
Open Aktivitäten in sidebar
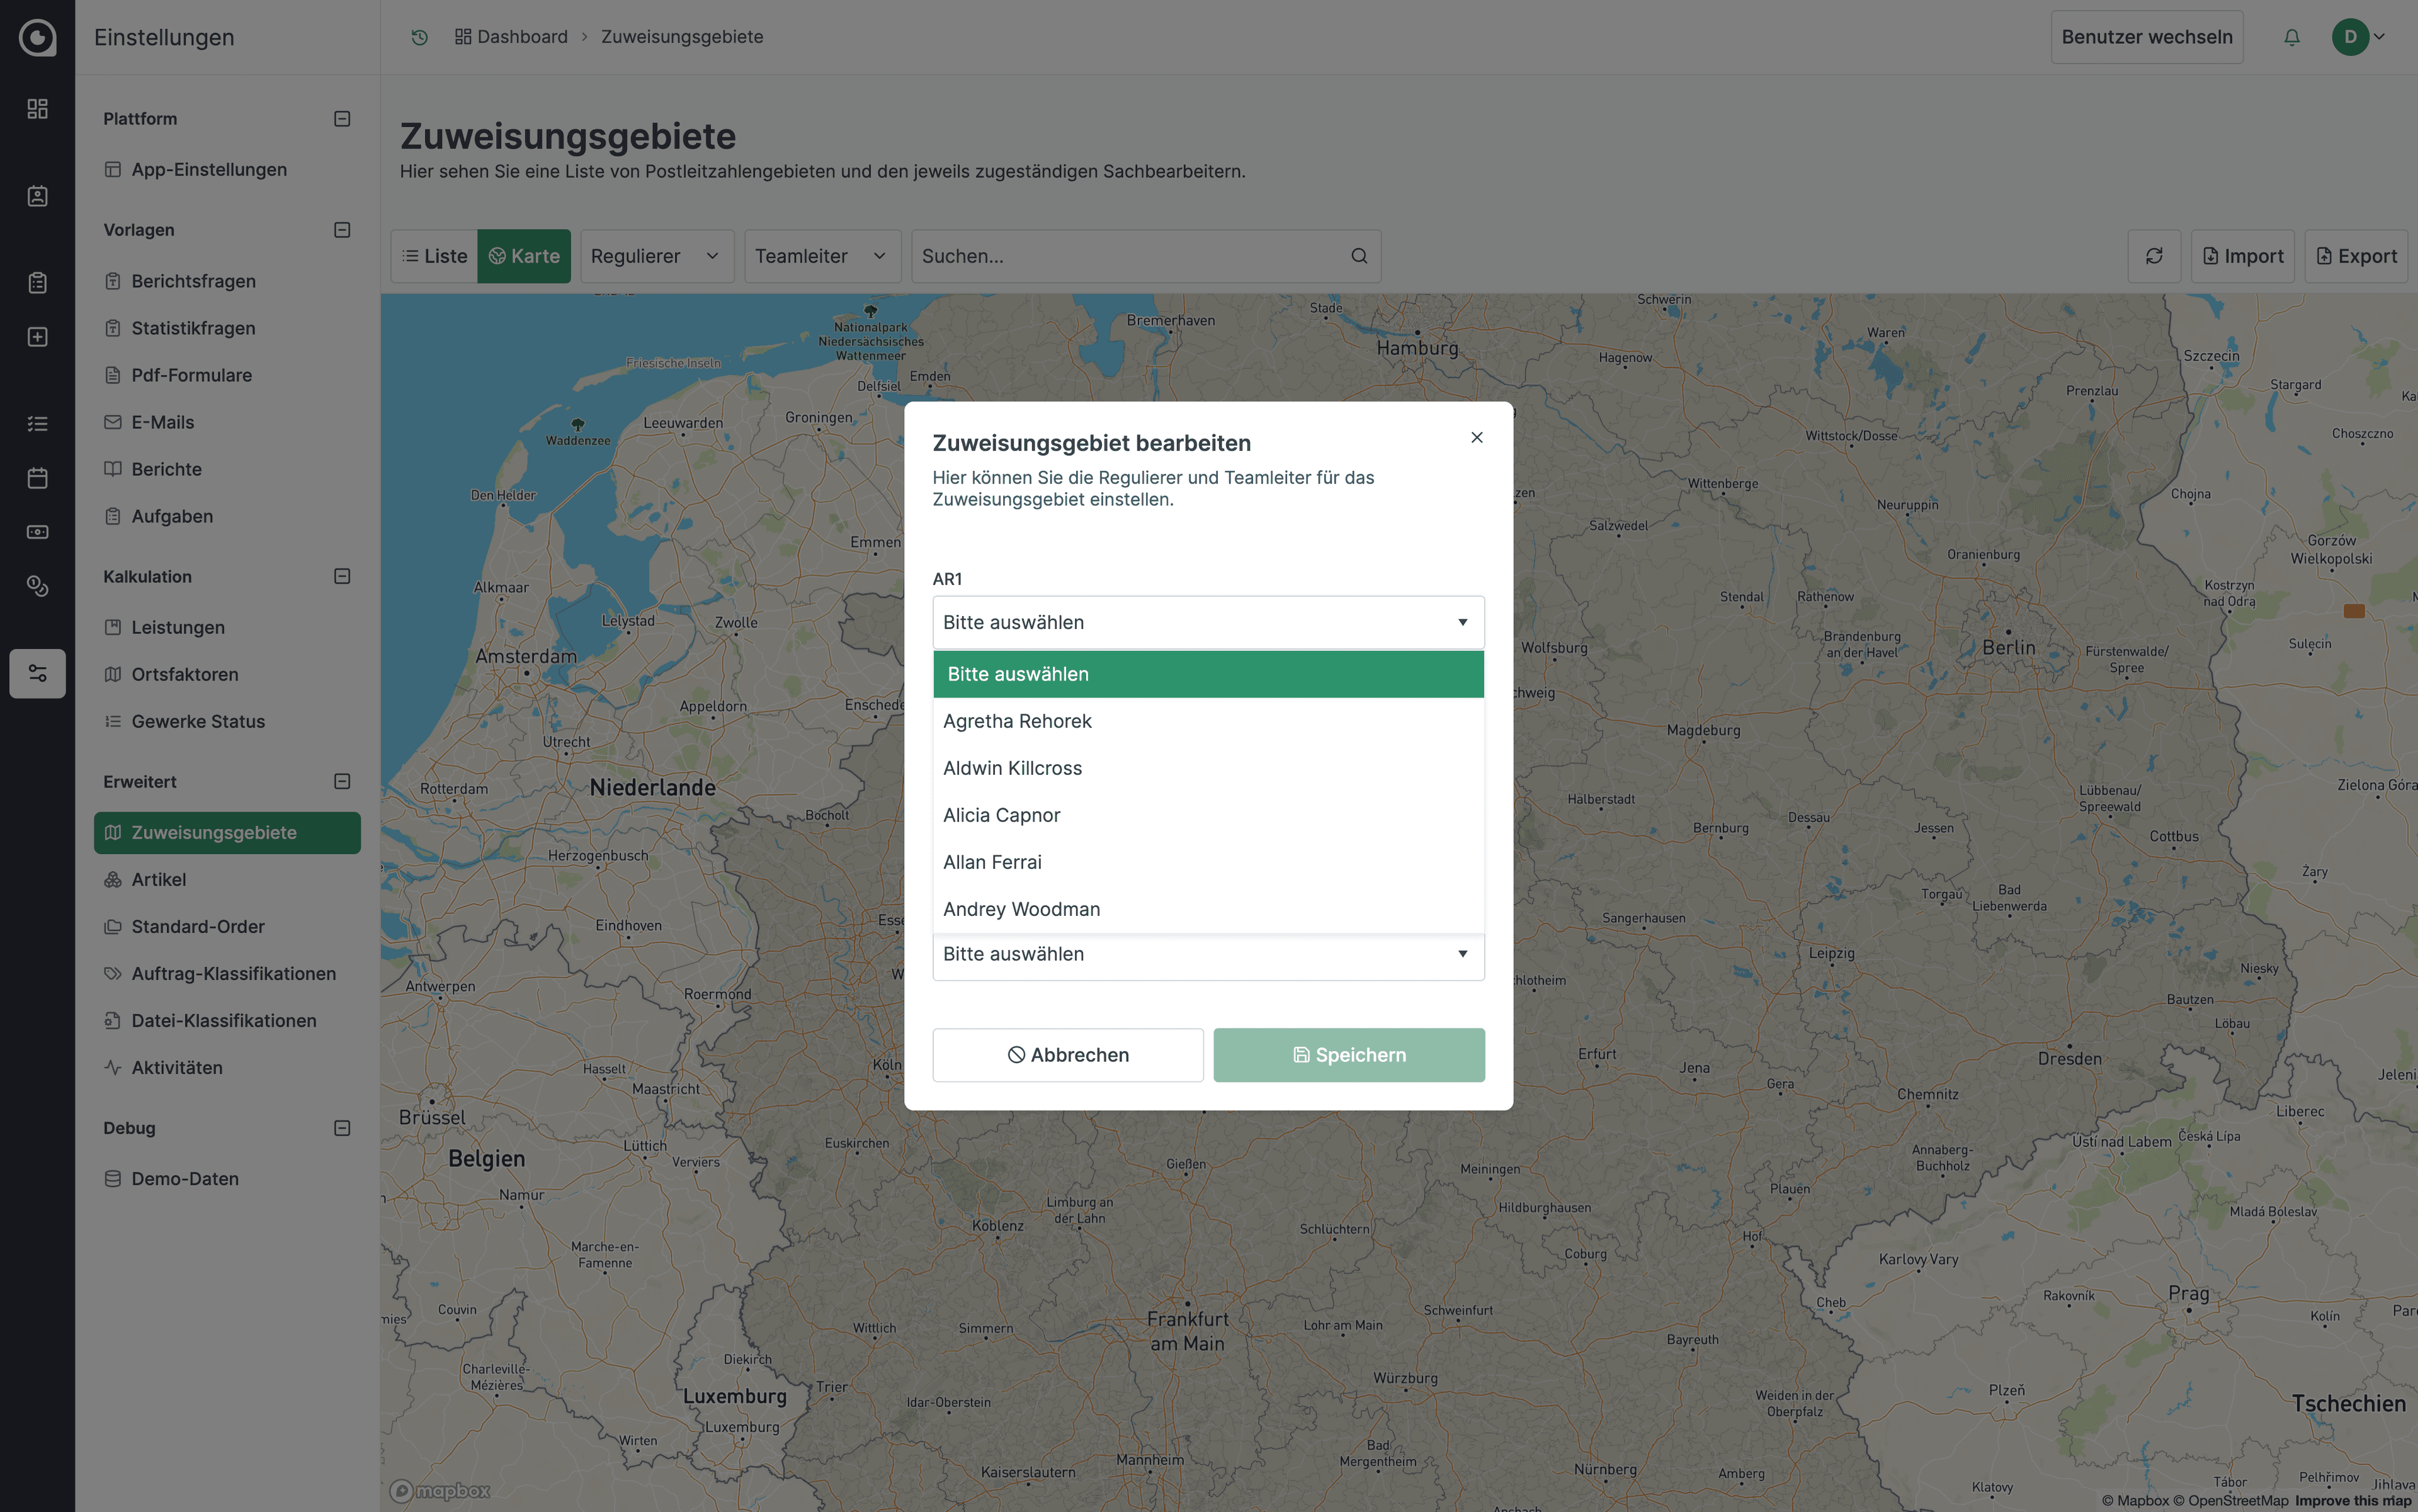pos(227,1068)
